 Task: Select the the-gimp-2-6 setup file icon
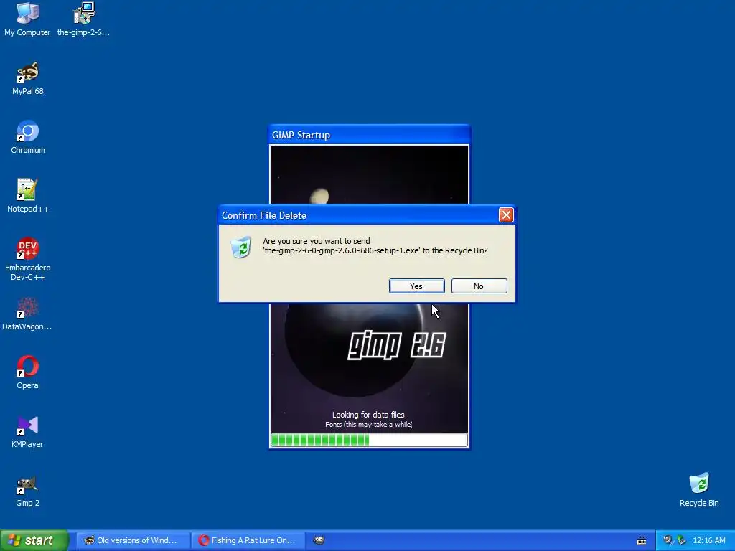pyautogui.click(x=83, y=19)
